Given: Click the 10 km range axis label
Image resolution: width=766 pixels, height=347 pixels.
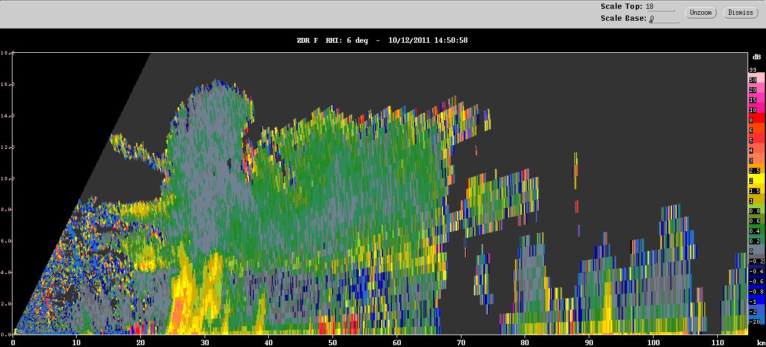Looking at the screenshot, I should pos(77,342).
